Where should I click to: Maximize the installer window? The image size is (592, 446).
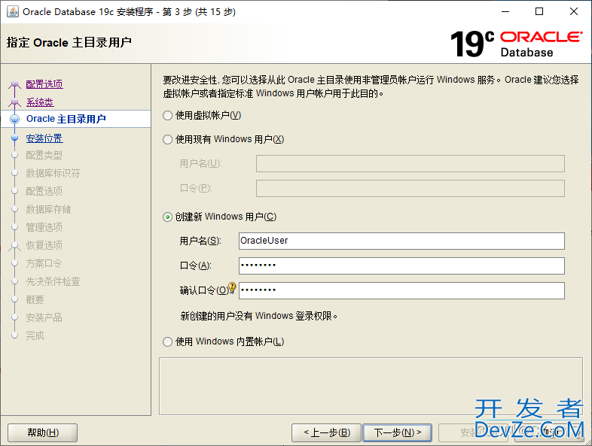click(x=539, y=12)
